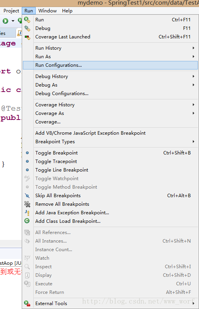
Task: Select All References... entry
Action: (110, 233)
